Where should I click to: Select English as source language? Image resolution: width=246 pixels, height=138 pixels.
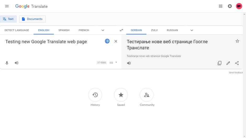point(44,30)
